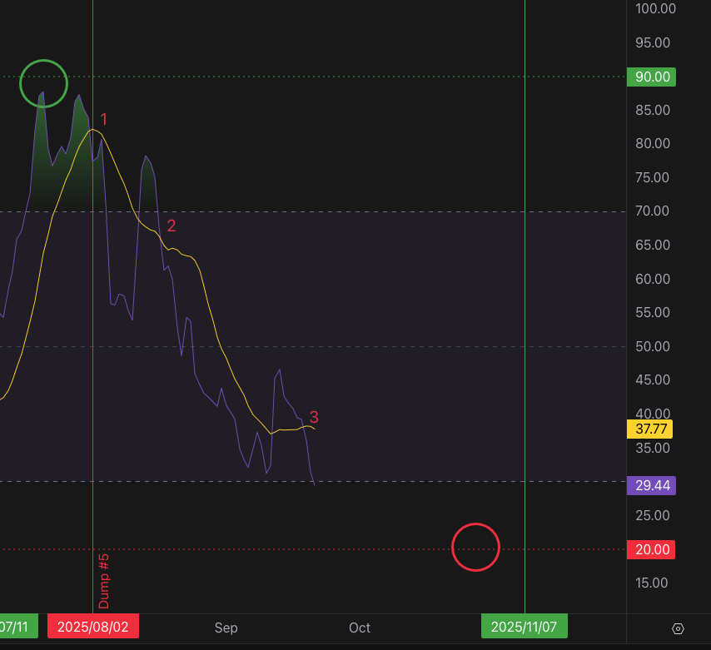Click the Sep time axis label
The width and height of the screenshot is (711, 650).
226,628
